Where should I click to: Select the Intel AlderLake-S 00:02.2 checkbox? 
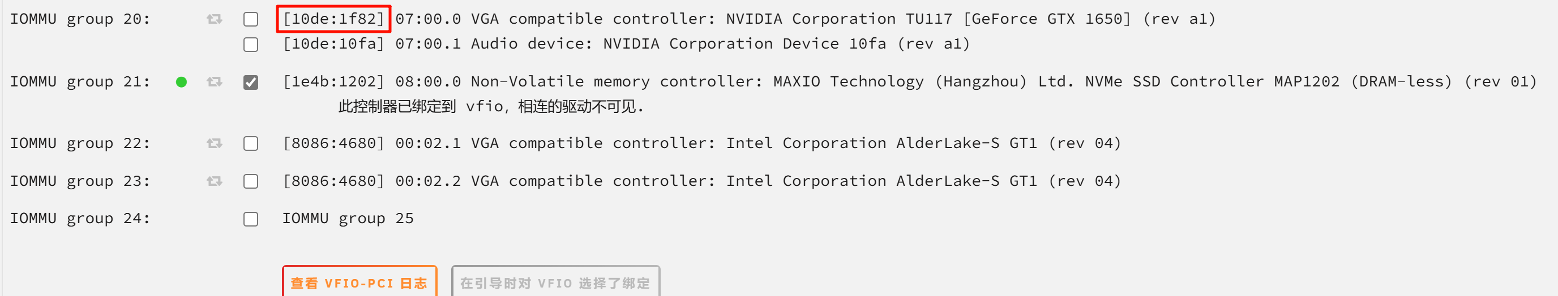click(x=250, y=181)
